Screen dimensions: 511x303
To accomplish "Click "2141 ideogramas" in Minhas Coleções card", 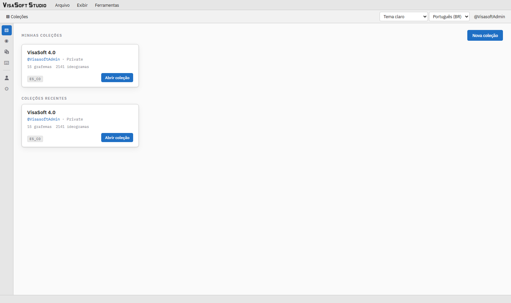I will tap(72, 67).
